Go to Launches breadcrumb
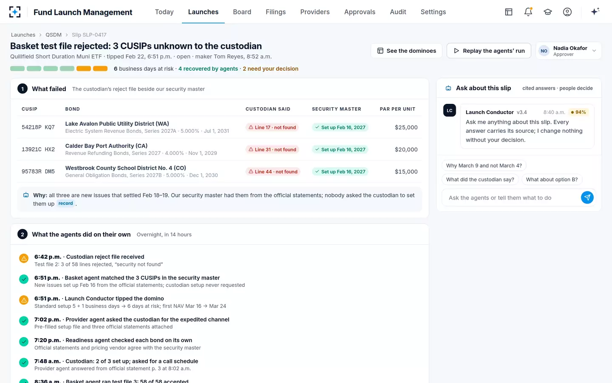Screen dimensions: 612x383 coord(23,35)
